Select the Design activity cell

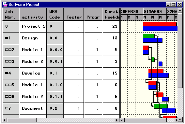(x=33, y=38)
